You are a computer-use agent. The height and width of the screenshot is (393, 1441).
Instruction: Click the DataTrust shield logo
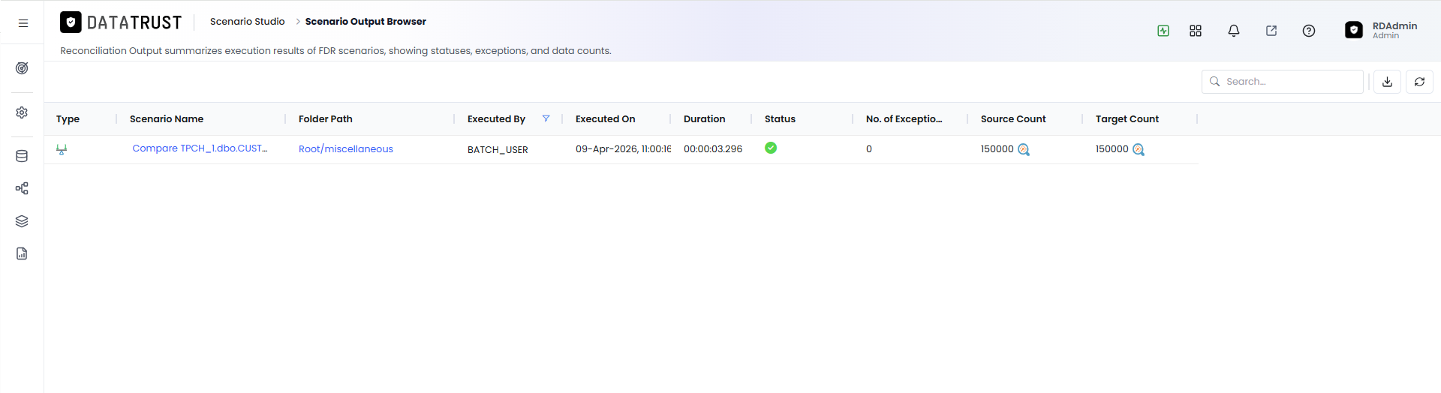(71, 22)
